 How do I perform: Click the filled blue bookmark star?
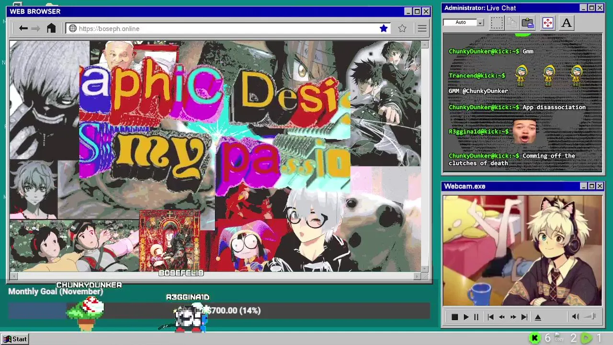pos(384,29)
